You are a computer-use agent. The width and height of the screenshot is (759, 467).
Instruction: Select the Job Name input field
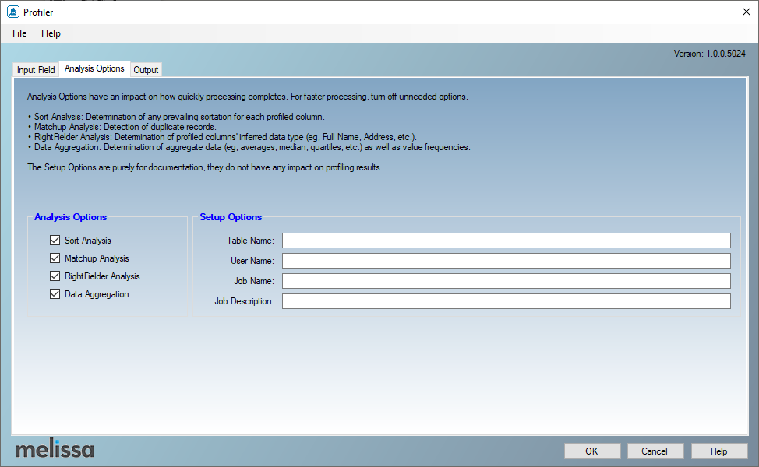click(x=507, y=281)
